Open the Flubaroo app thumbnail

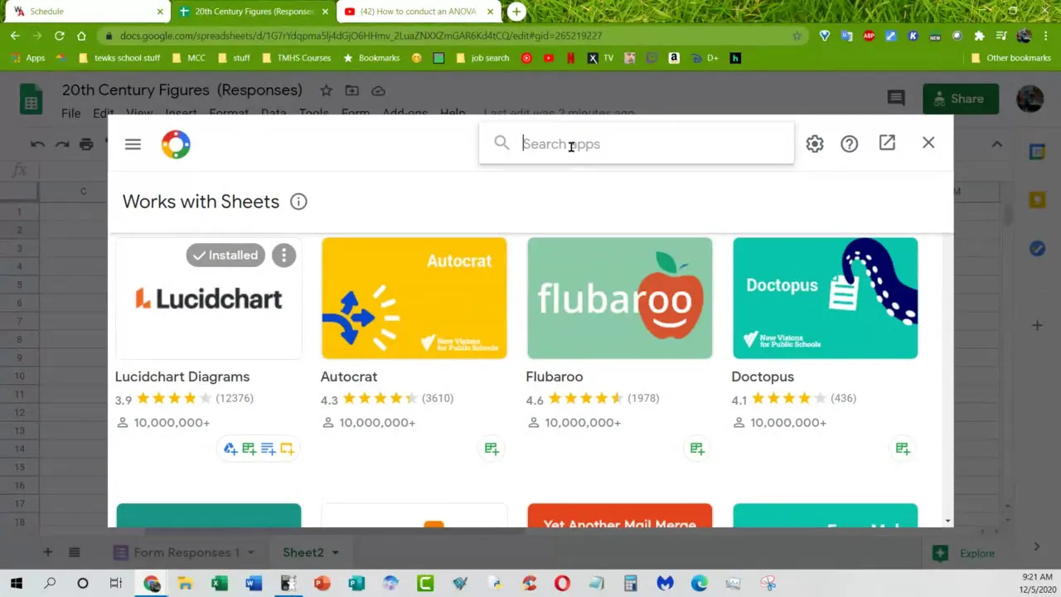(x=619, y=298)
